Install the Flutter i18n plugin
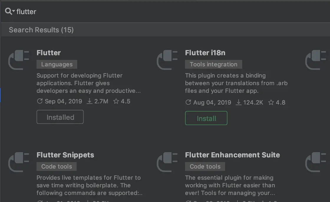Image resolution: width=330 pixels, height=202 pixels. tap(206, 118)
